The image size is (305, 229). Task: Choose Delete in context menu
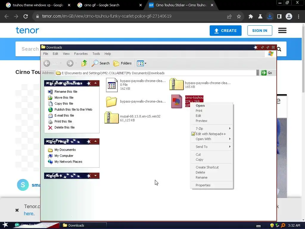212,172
